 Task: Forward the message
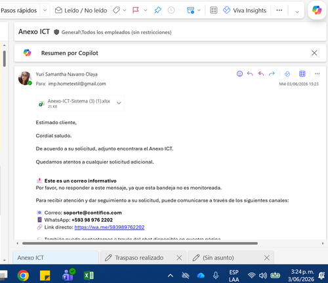click(x=272, y=74)
